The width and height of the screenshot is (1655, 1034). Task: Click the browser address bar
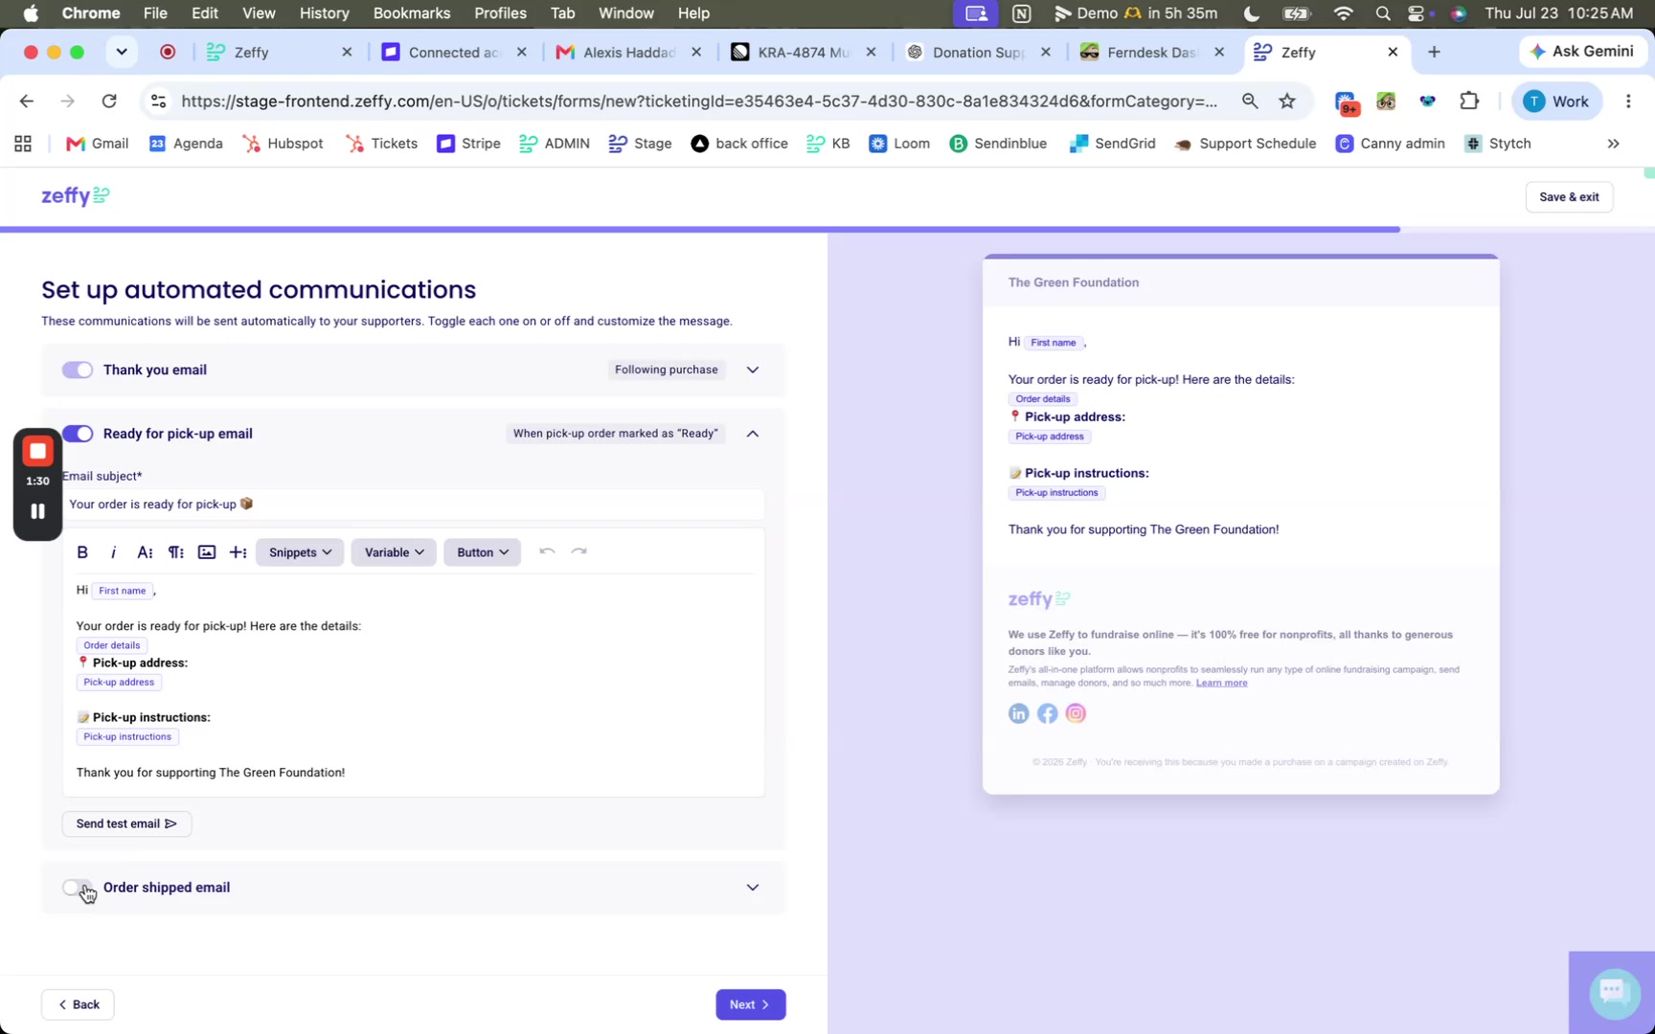(x=699, y=101)
